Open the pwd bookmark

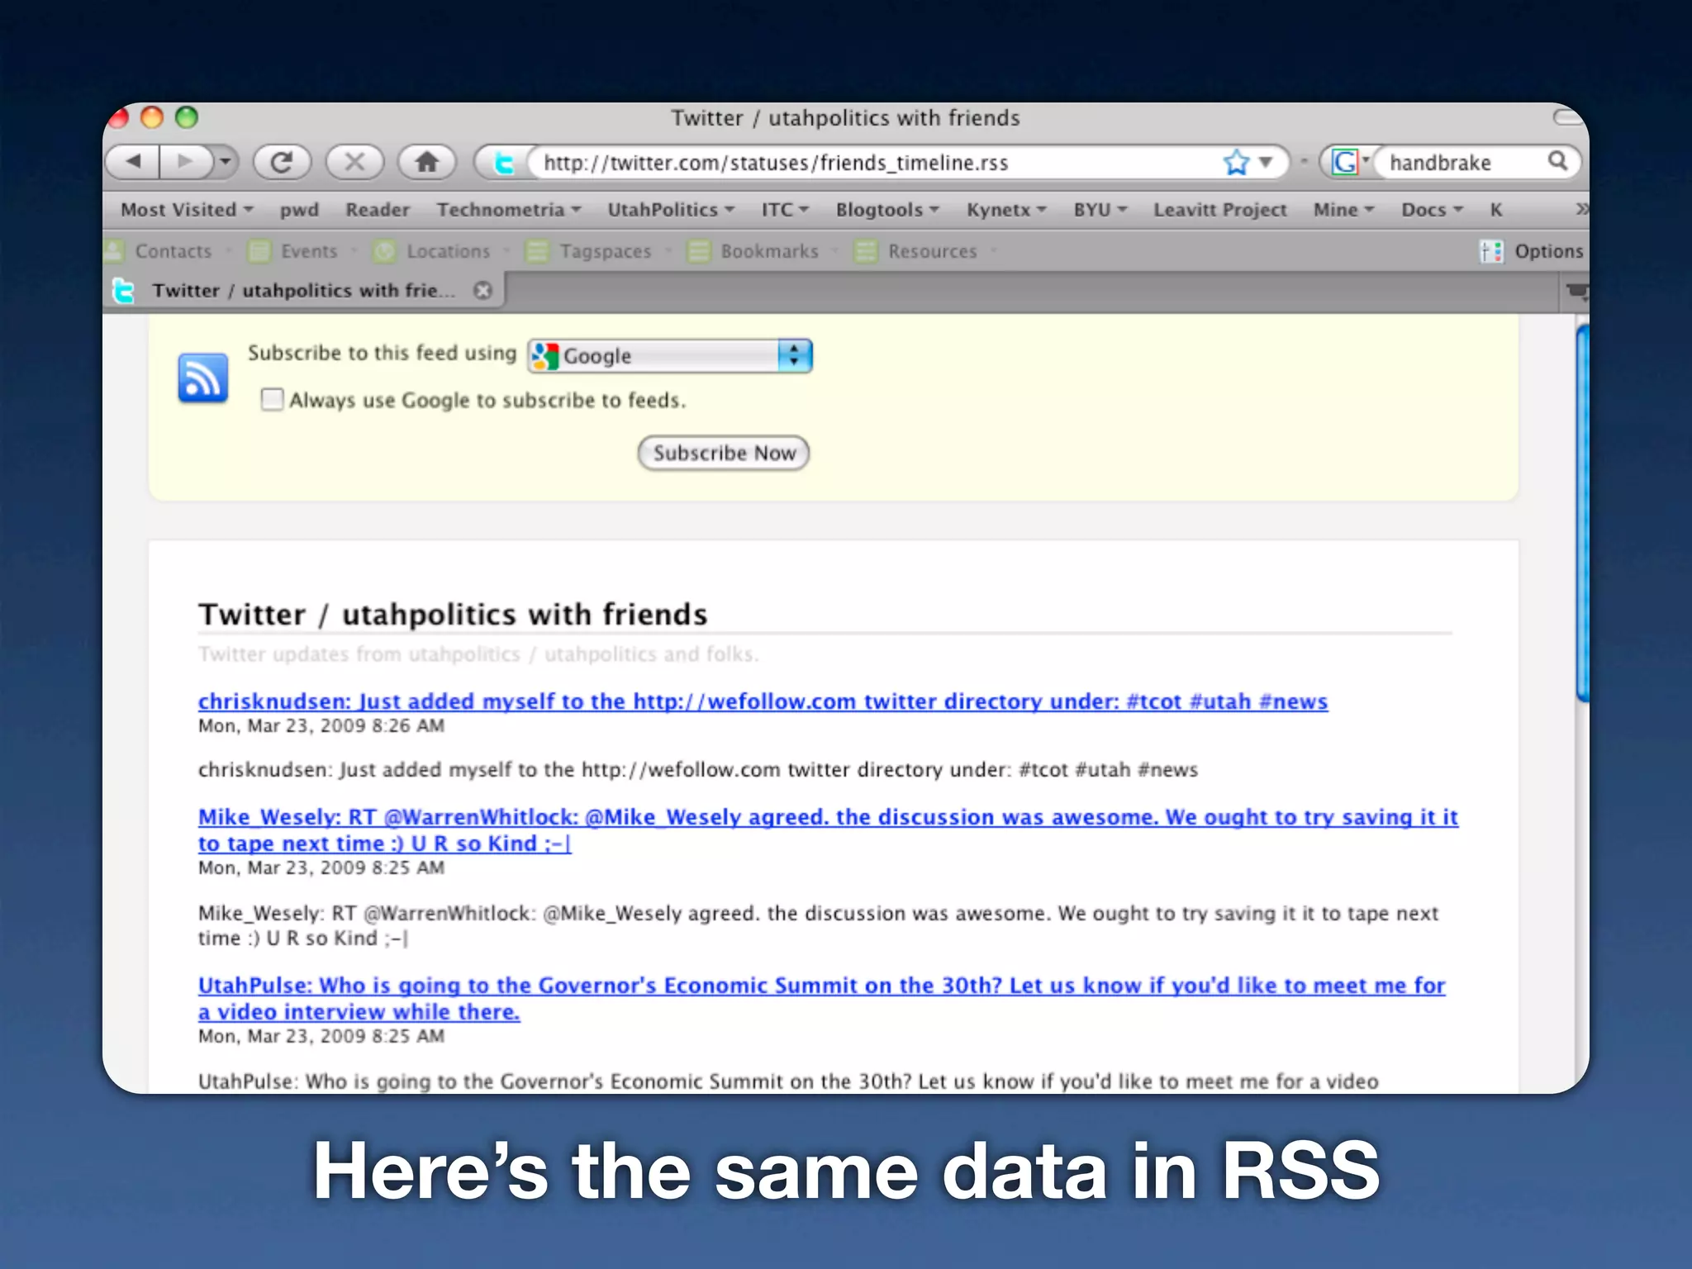tap(299, 210)
